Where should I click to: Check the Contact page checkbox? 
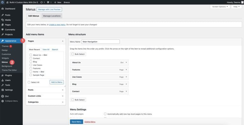tap(30, 58)
